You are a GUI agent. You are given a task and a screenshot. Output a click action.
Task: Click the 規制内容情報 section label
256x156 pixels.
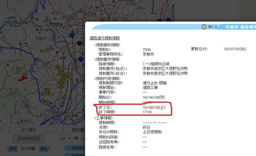107,79
